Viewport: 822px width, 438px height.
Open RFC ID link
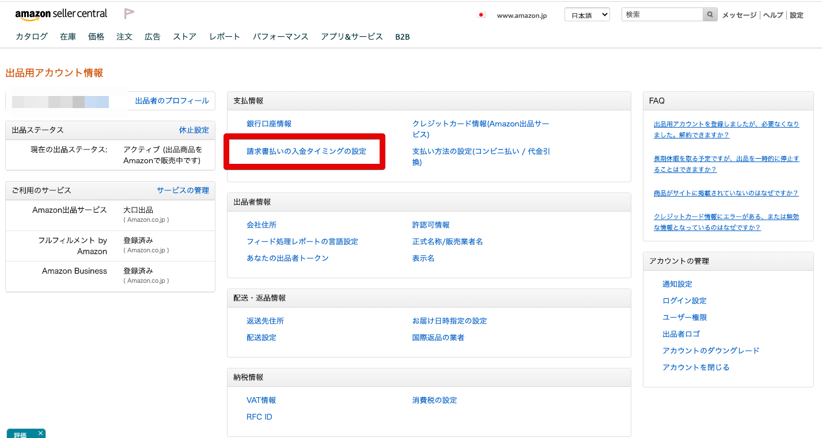(259, 417)
